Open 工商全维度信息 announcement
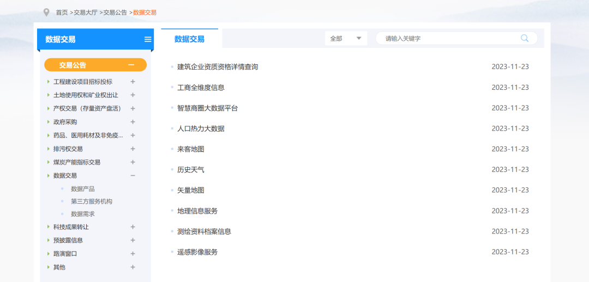The width and height of the screenshot is (589, 282). tap(201, 87)
